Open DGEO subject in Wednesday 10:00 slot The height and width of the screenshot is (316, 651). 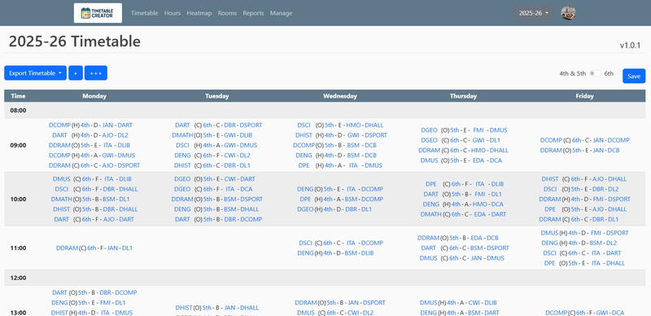coord(306,209)
